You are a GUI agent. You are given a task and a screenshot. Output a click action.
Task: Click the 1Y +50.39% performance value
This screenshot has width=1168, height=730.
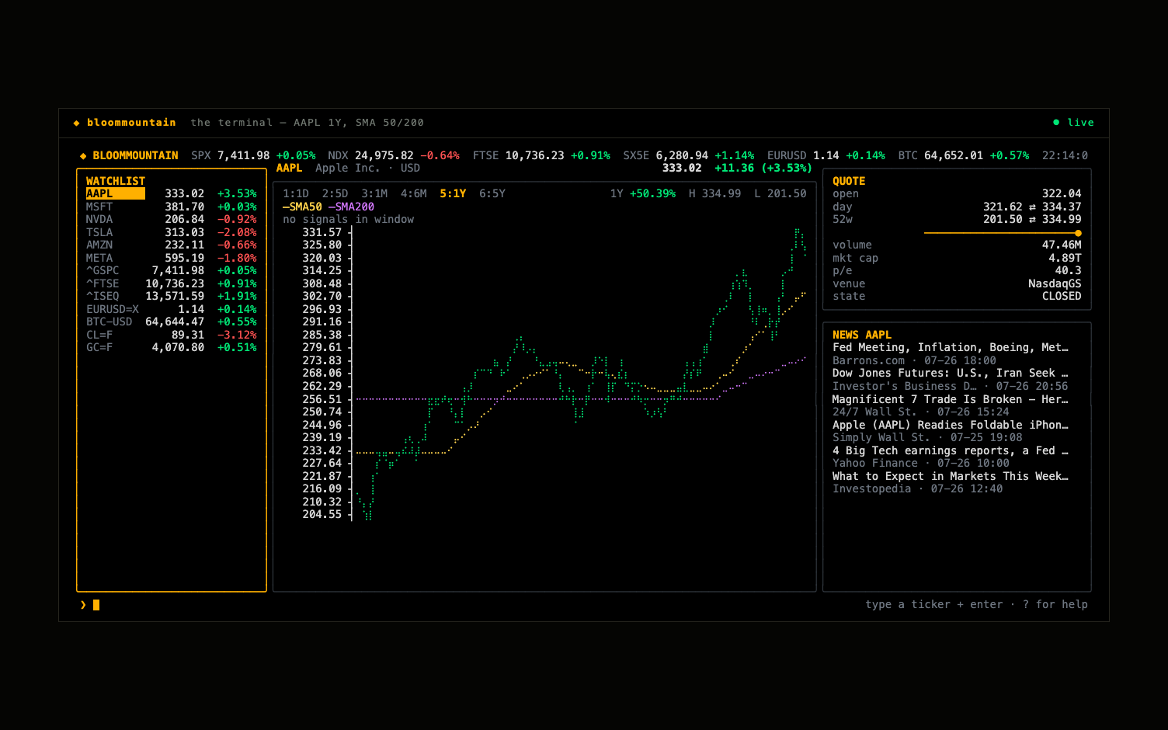643,193
